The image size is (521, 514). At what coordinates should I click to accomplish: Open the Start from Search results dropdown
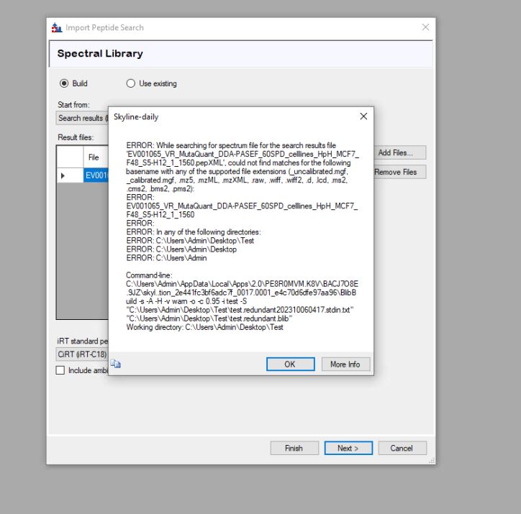click(81, 118)
